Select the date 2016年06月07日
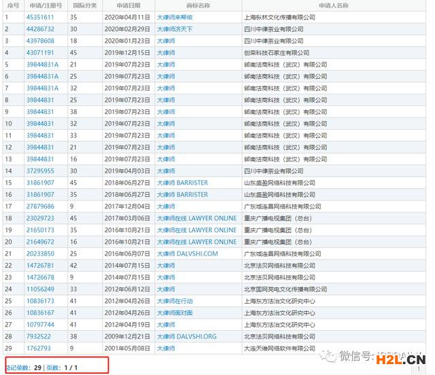Screen dimensions: 435x375 pos(127,254)
